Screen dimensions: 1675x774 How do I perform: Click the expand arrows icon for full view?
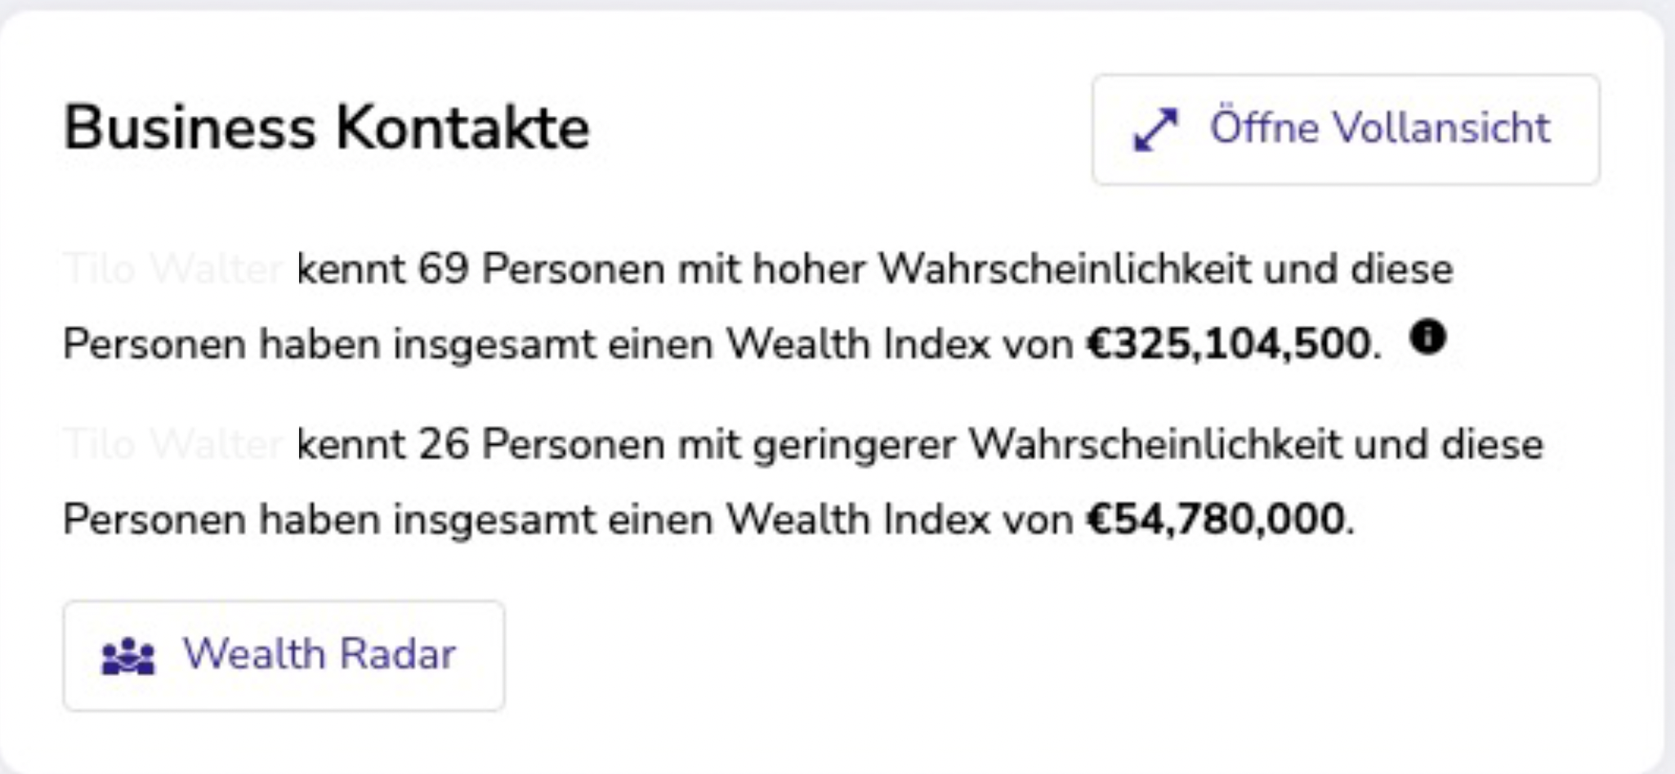1156,130
